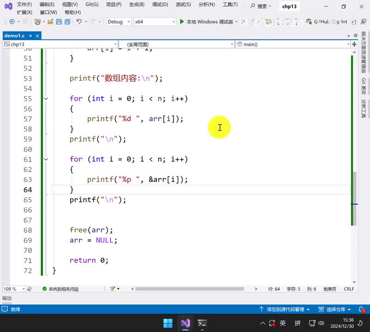The width and height of the screenshot is (370, 332).
Task: Open the 项目(P) Project menu
Action: tap(114, 5)
